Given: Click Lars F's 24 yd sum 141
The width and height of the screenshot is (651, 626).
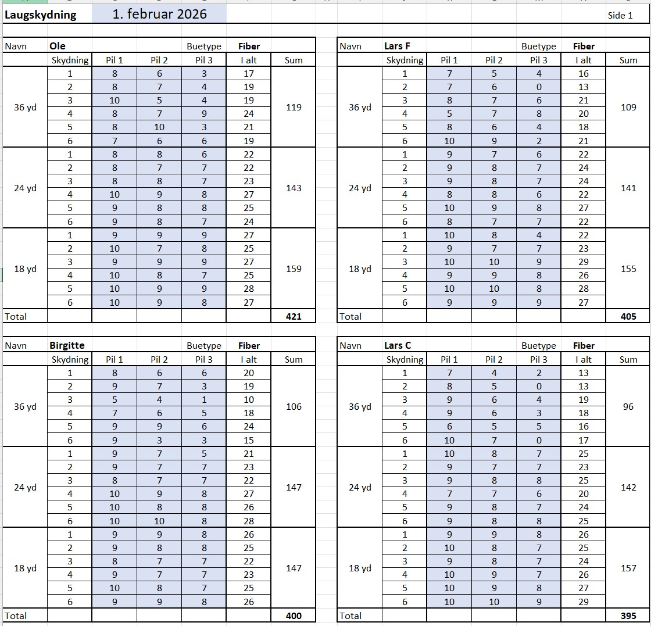Looking at the screenshot, I should point(628,188).
